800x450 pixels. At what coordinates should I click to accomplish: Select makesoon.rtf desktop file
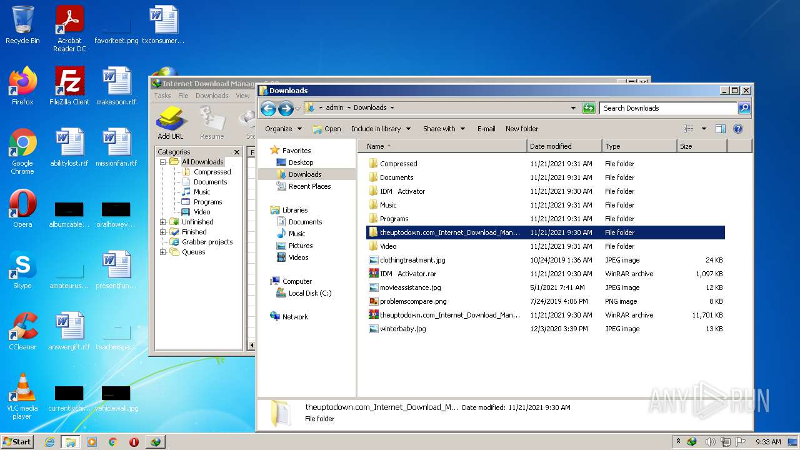pyautogui.click(x=116, y=86)
